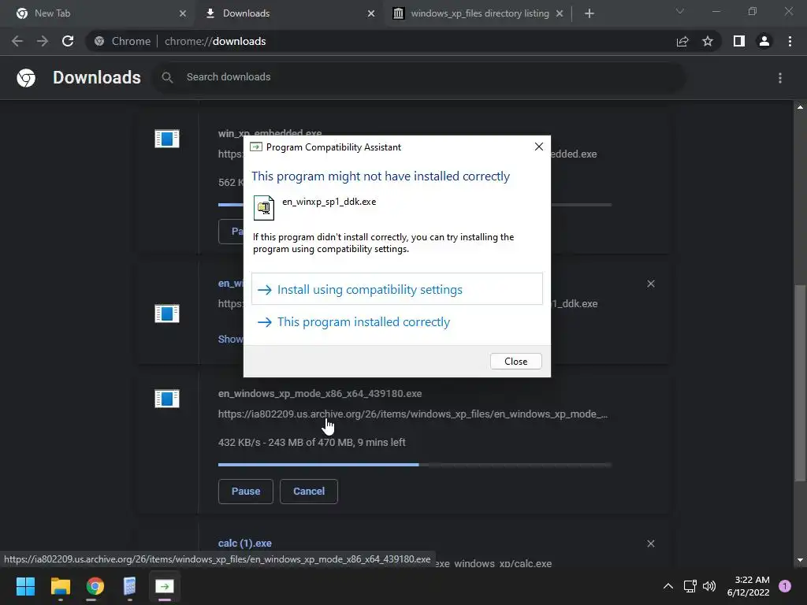Click the file icon for win_xp_embedded.exe
The image size is (807, 605).
[167, 139]
